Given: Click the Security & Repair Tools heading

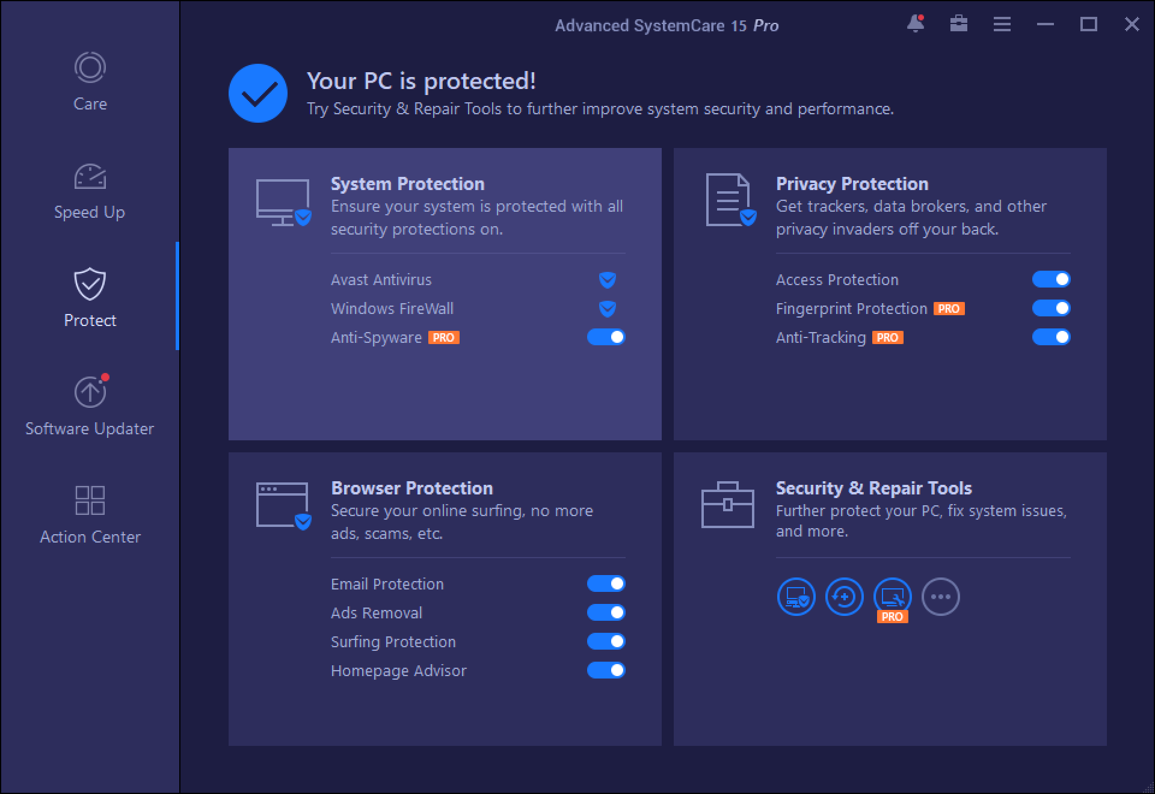Looking at the screenshot, I should pyautogui.click(x=874, y=488).
